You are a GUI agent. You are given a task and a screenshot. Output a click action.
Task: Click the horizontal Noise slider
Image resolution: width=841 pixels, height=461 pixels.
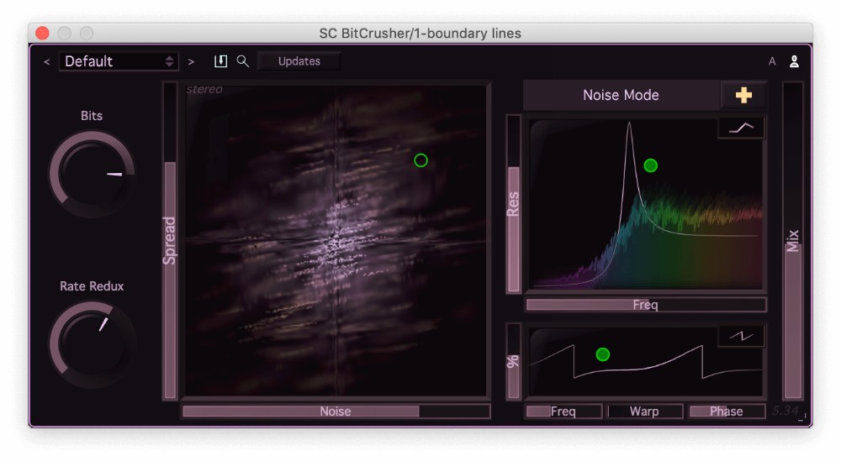click(x=336, y=411)
